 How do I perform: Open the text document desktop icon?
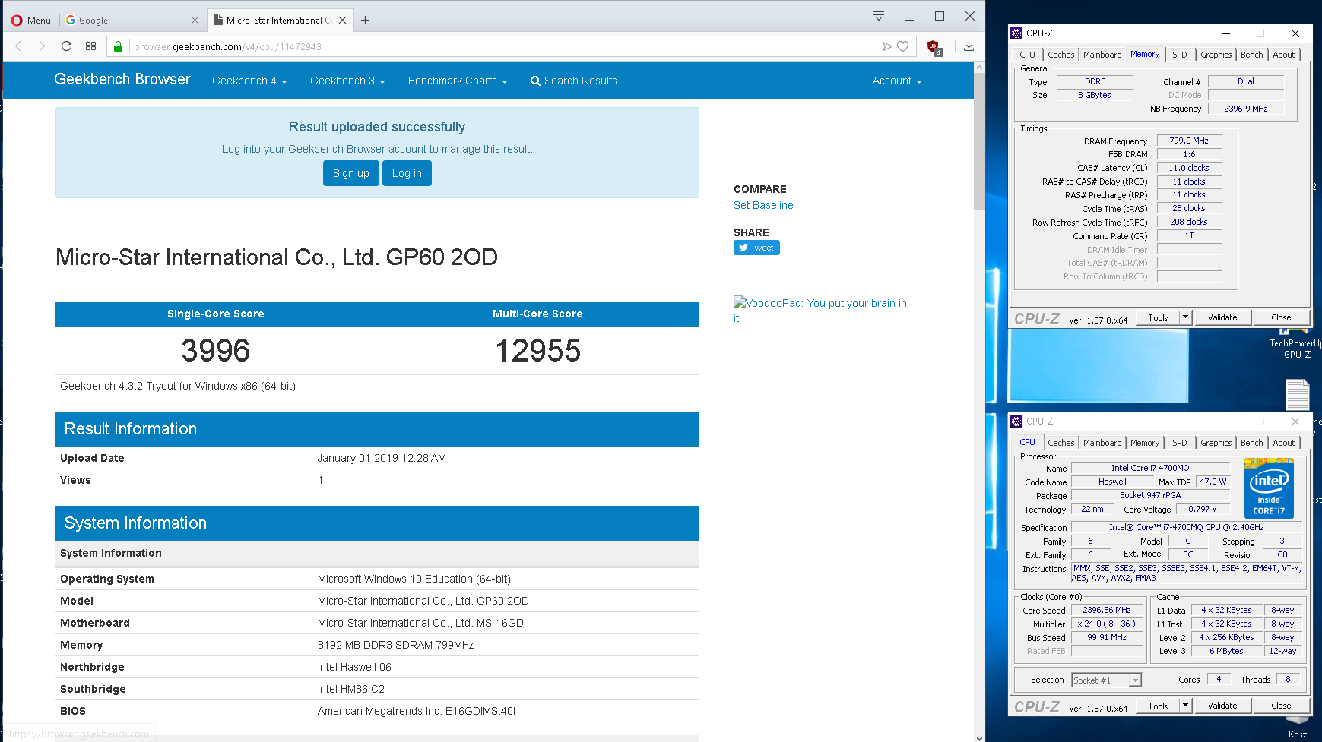pos(1297,394)
